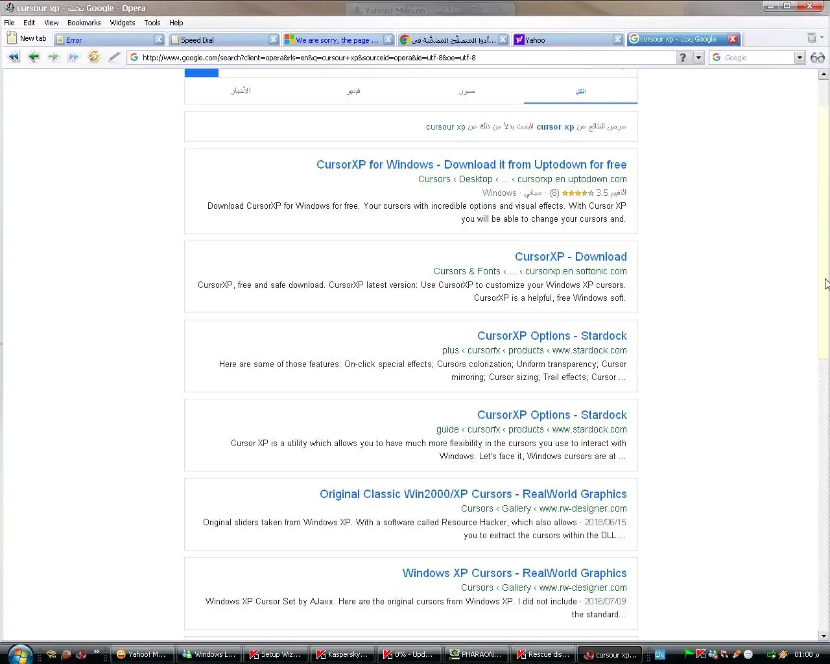Close the Speed Dial tab
This screenshot has width=830, height=664.
274,40
